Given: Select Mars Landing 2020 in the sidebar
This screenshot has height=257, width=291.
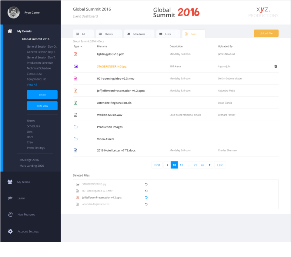Looking at the screenshot, I should tap(32, 165).
